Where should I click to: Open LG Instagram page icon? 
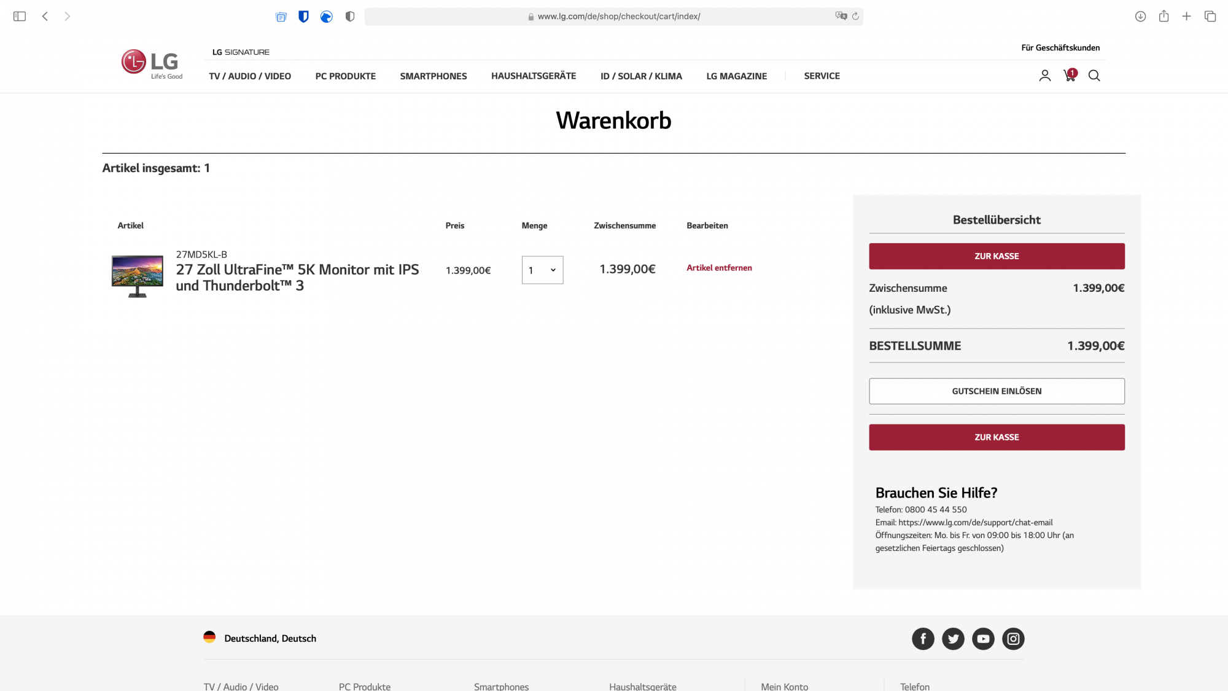pyautogui.click(x=1013, y=639)
